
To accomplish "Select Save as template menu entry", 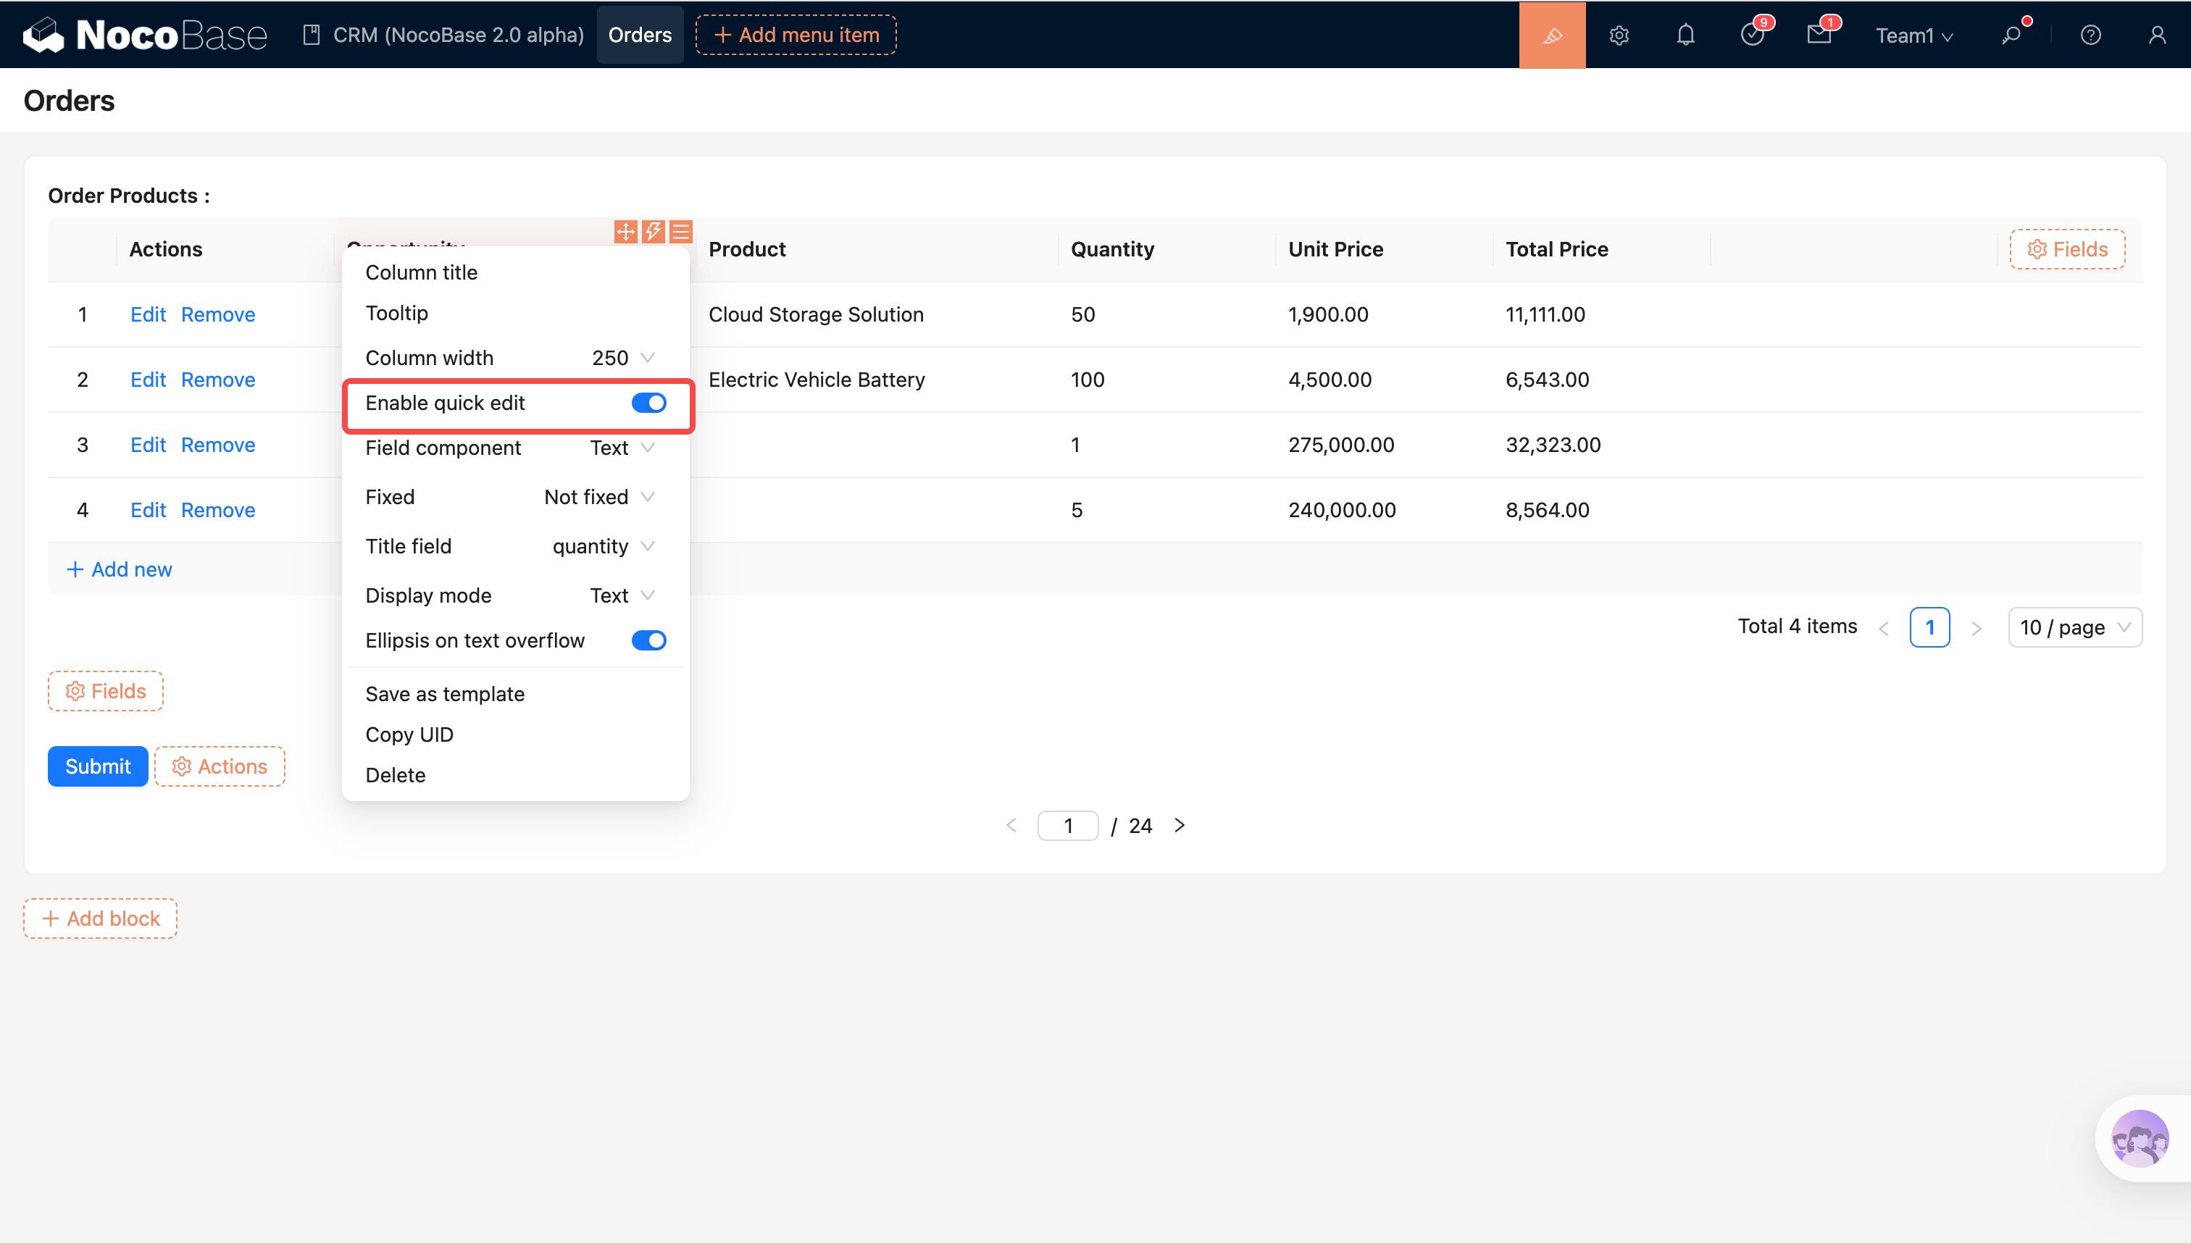I will (x=445, y=694).
